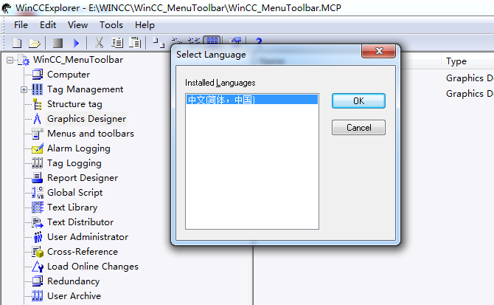This screenshot has height=305, width=494.
Task: Select the 中文(简体，中国) language entry
Action: click(252, 100)
